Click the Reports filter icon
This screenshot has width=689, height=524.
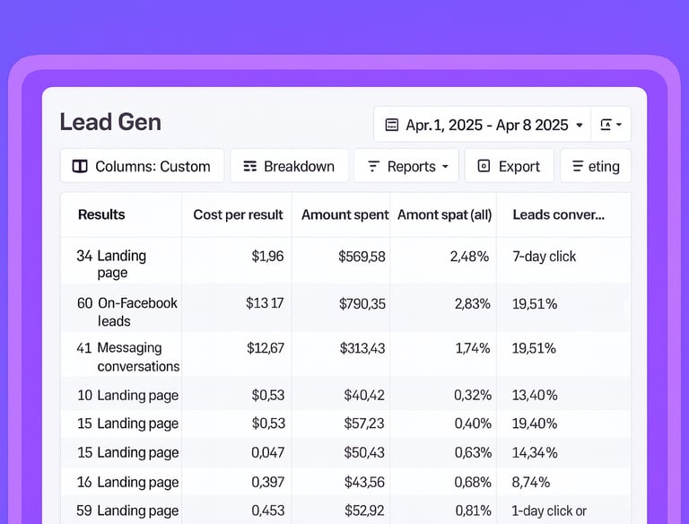tap(373, 166)
